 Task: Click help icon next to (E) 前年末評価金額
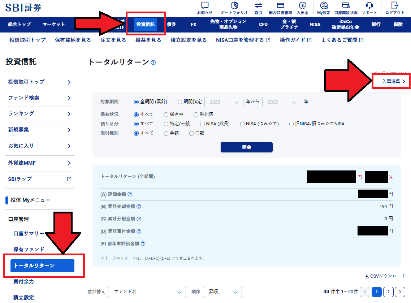tap(143, 244)
